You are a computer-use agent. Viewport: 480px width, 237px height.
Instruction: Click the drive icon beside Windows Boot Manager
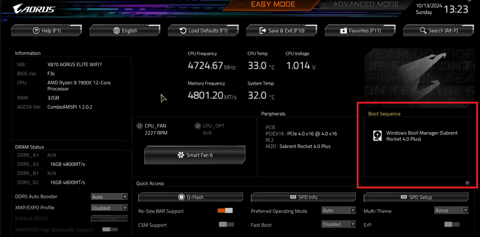tap(378, 136)
